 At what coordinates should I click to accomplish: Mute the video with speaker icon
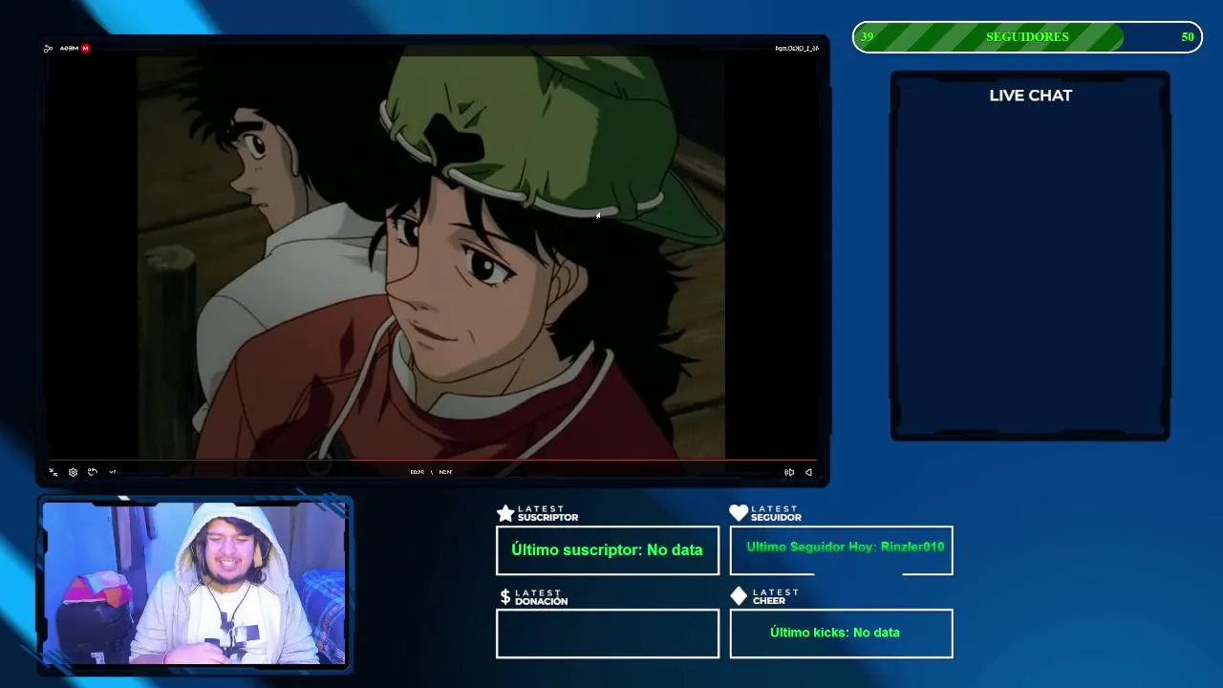pyautogui.click(x=789, y=472)
